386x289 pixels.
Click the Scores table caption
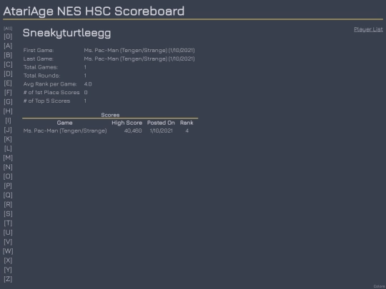pyautogui.click(x=110, y=115)
